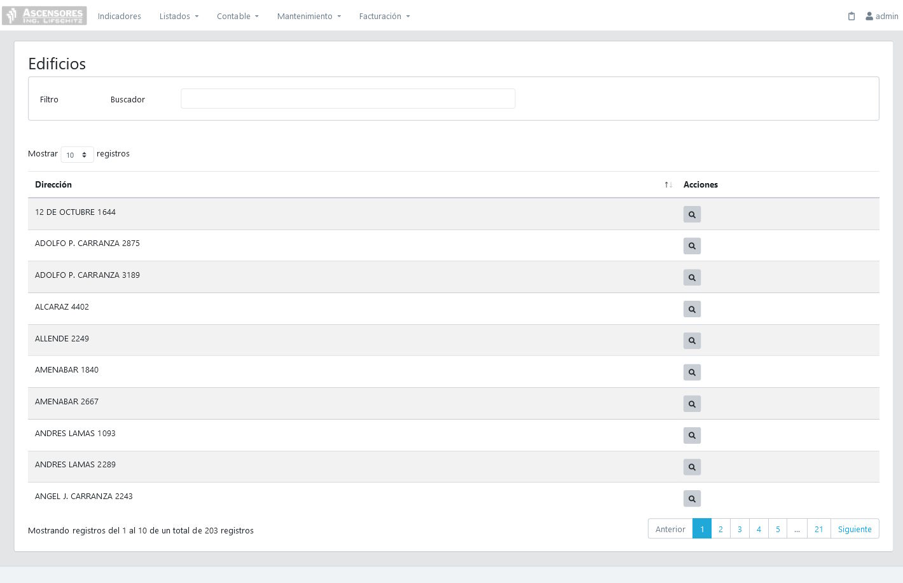Click the Buscador search input field
This screenshot has width=903, height=583.
tap(348, 99)
